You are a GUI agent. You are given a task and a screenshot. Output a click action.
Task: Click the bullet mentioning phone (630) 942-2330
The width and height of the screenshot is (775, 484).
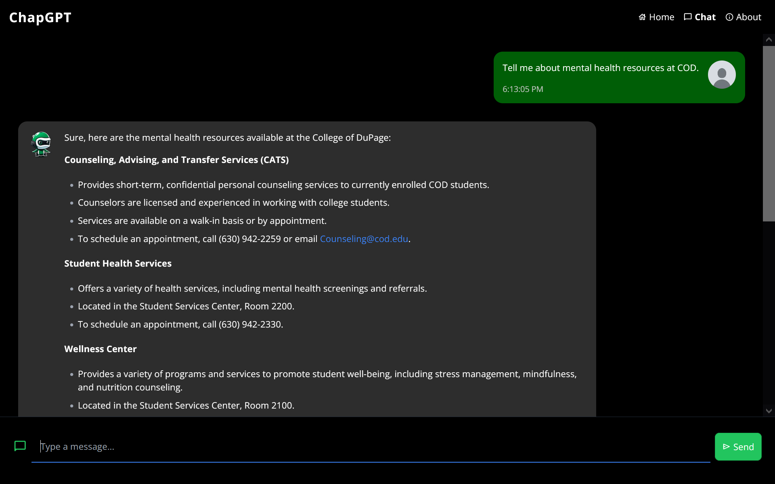pos(180,324)
